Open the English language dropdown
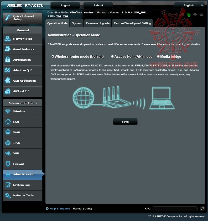Image resolution: width=208 pixels, height=221 pixels. [189, 6]
